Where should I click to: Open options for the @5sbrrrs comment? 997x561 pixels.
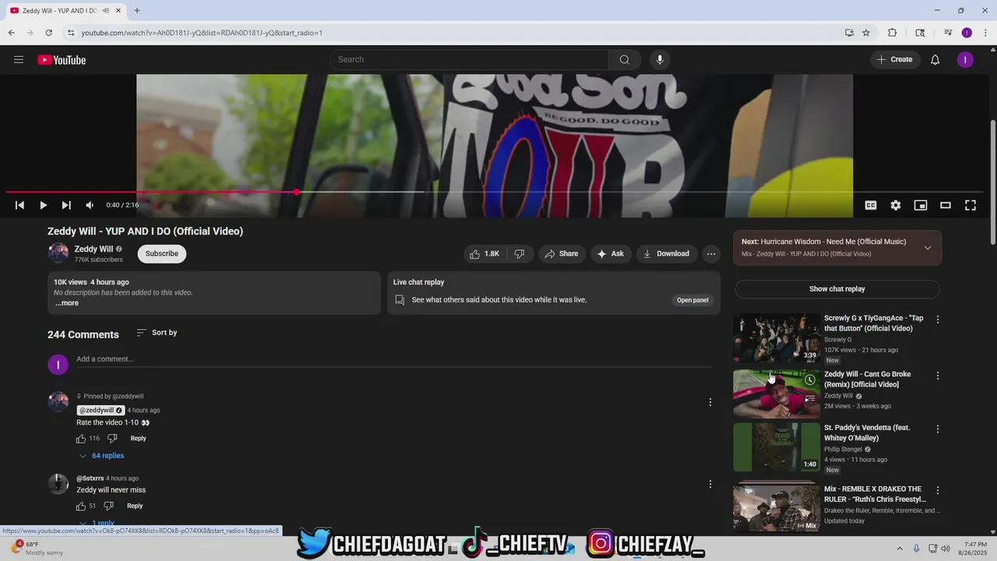click(710, 484)
